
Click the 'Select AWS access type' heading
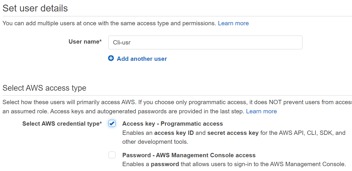click(44, 88)
